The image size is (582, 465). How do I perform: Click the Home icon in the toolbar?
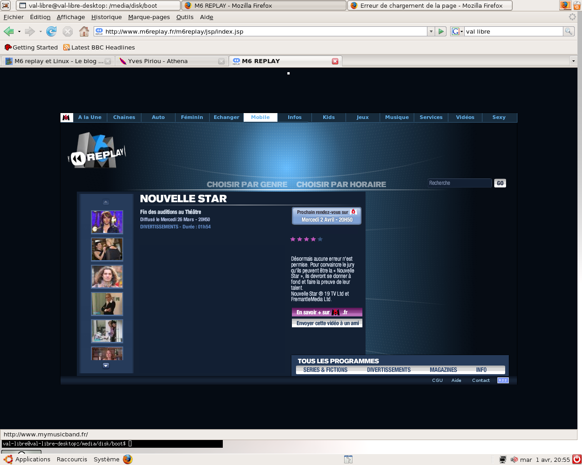coord(84,31)
